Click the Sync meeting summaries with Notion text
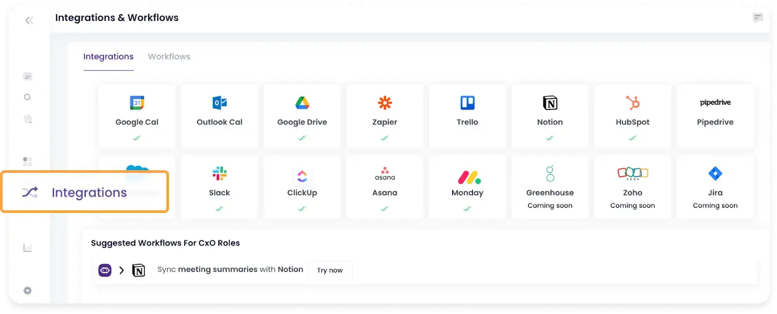This screenshot has width=777, height=314. pos(230,269)
